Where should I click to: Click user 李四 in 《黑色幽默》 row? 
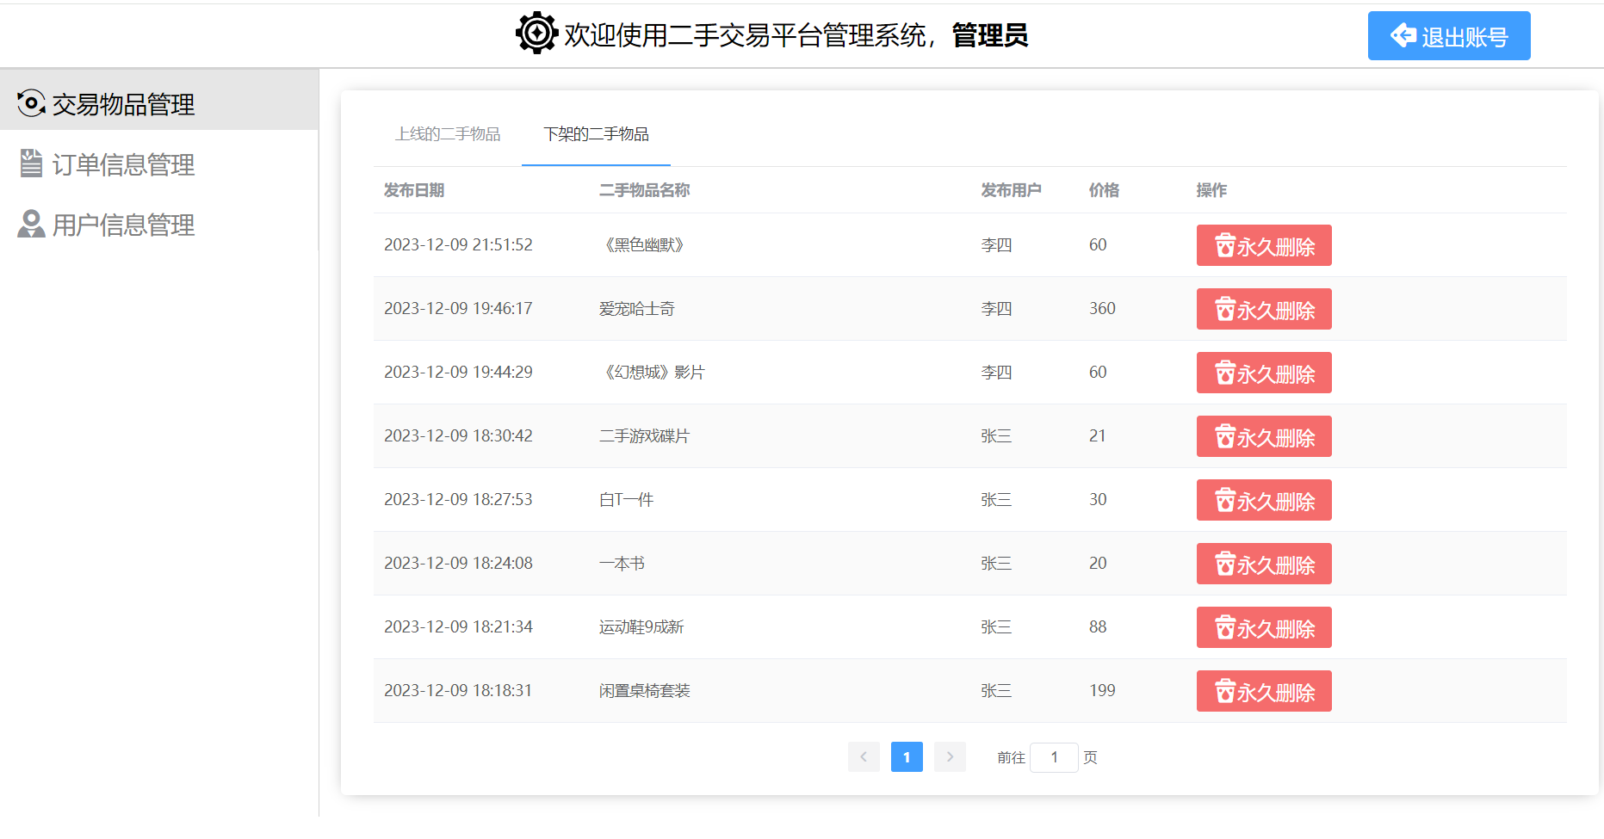point(997,245)
